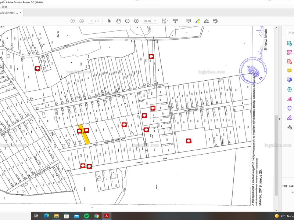294x220 pixels.
Task: Collapse the right tools pane arrow
Action: click(280, 119)
